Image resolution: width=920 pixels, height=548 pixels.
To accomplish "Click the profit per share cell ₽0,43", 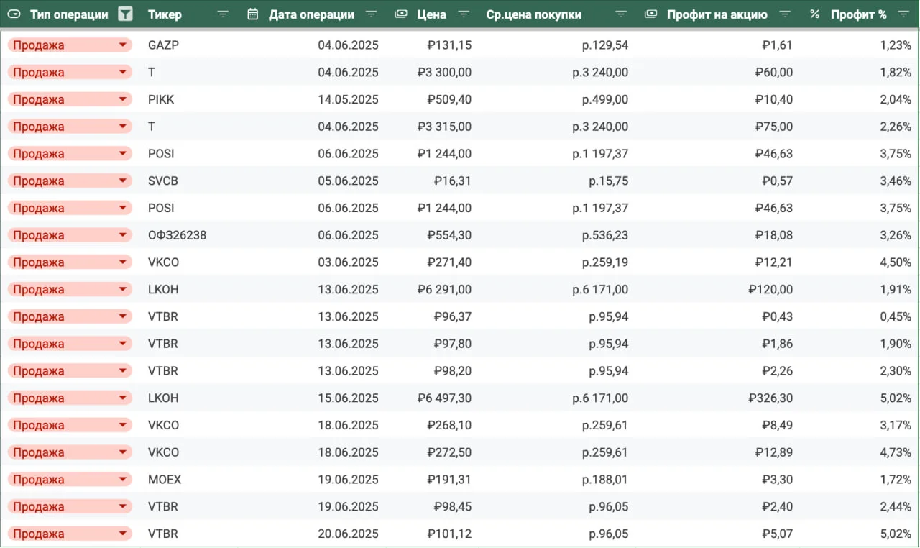I will 777,317.
